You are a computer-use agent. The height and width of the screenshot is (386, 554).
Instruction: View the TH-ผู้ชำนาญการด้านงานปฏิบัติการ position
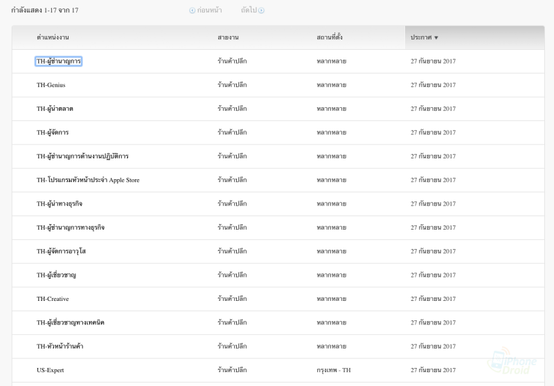click(82, 156)
